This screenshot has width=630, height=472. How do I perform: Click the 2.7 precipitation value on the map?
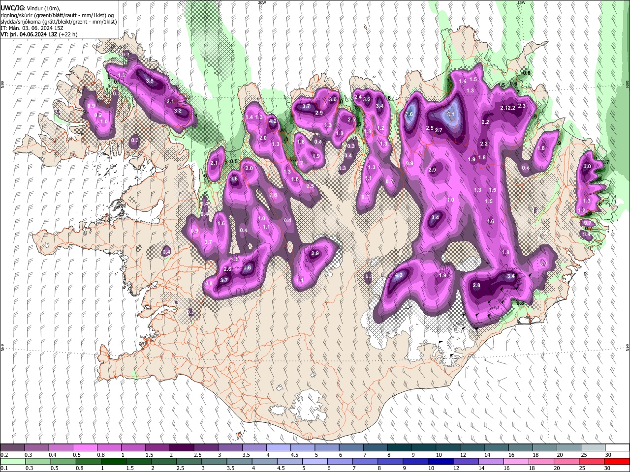(x=439, y=130)
